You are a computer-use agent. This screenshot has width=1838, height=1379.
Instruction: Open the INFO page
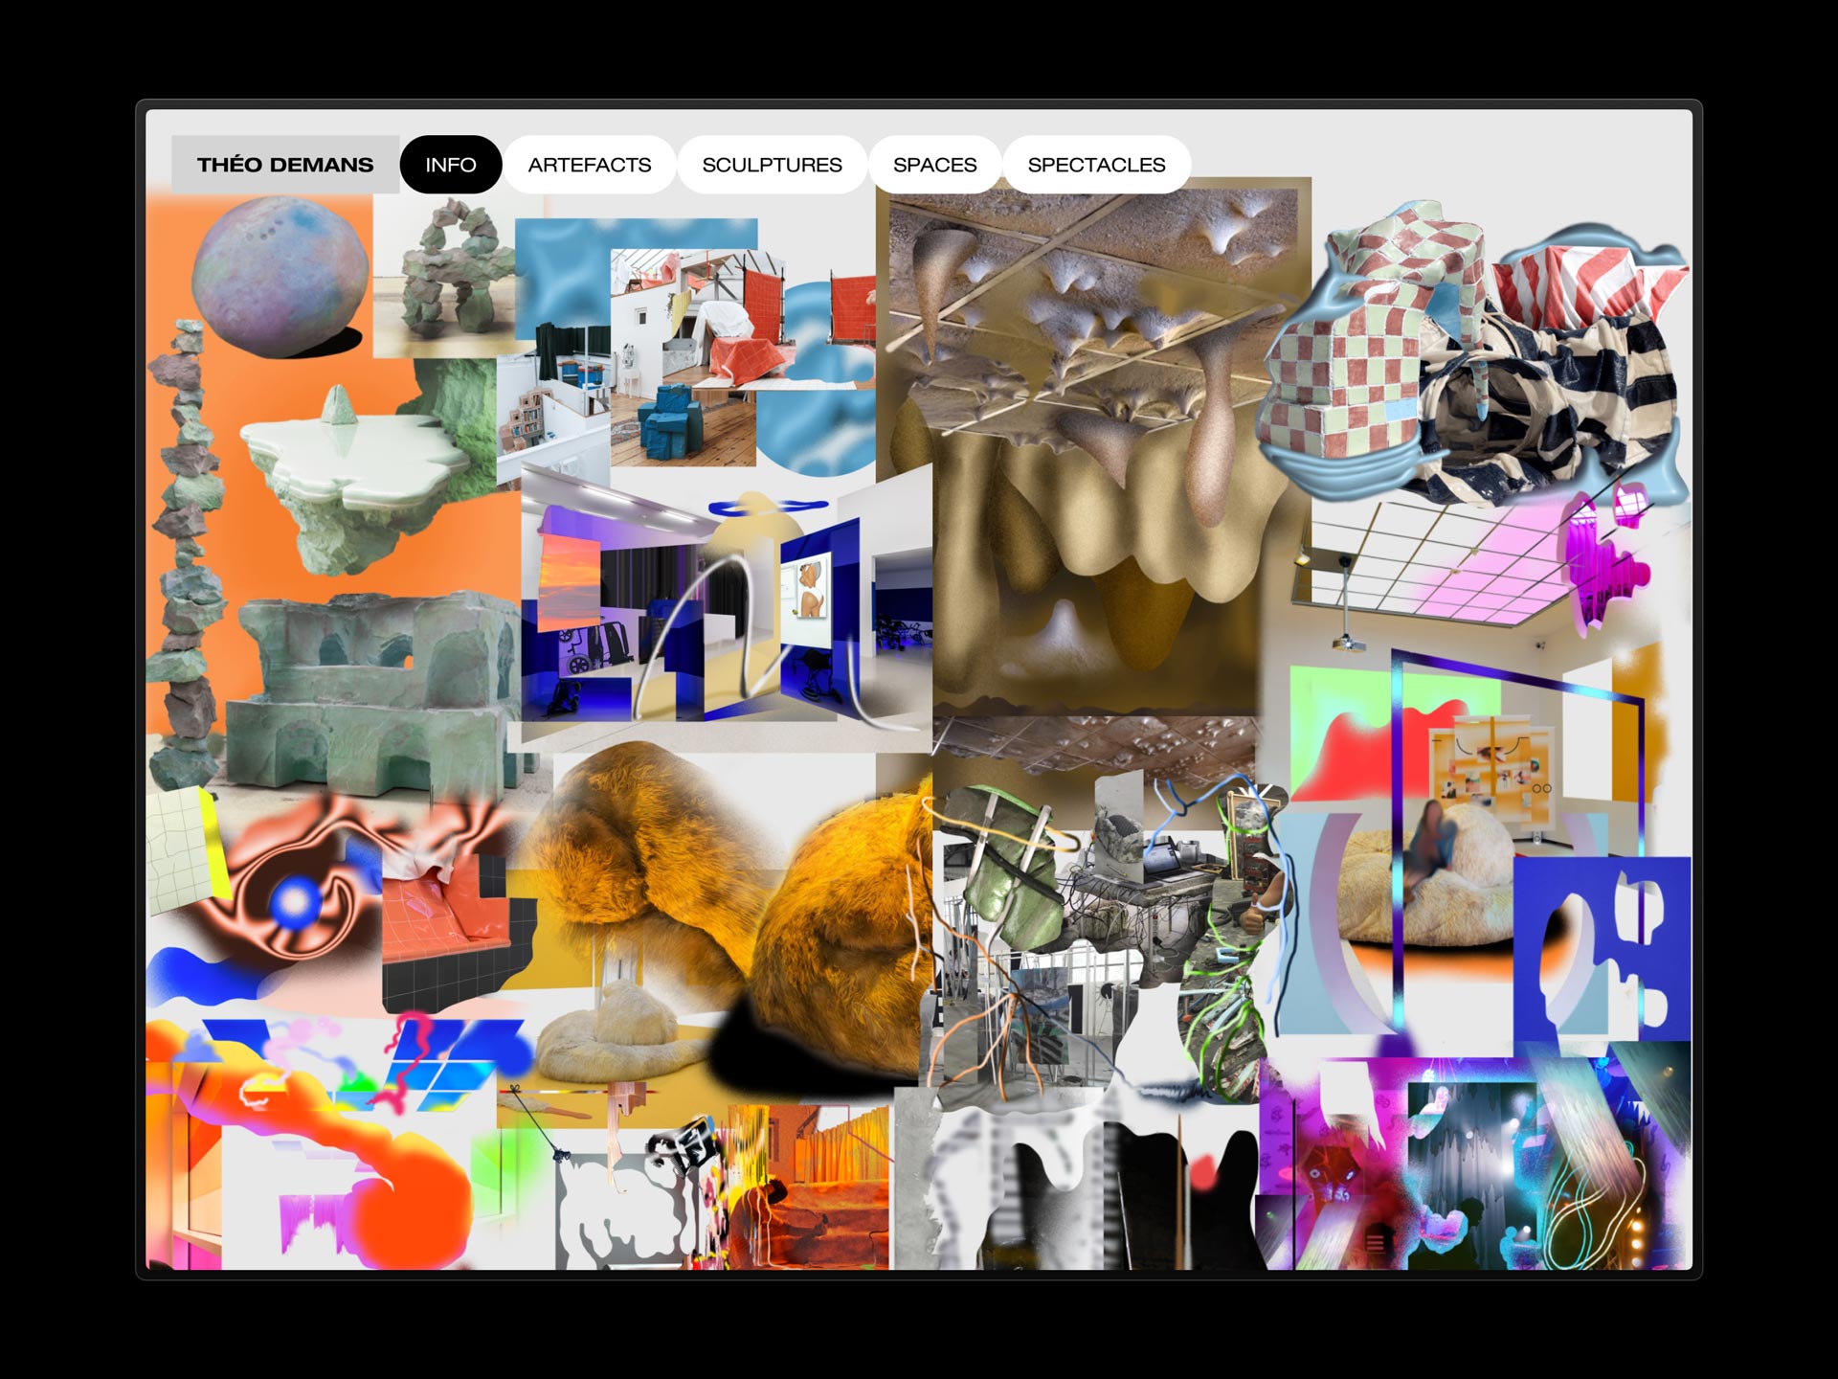450,165
